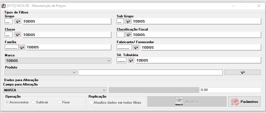Open the disabled dropdown beside MARCA field
Image resolution: width=266 pixels, height=113 pixels.
coord(154,90)
